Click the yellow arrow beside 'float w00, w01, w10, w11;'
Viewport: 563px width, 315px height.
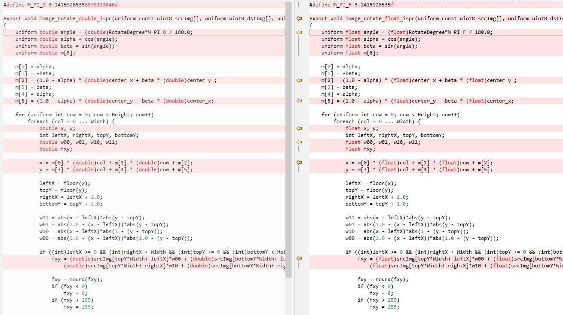tap(299, 142)
